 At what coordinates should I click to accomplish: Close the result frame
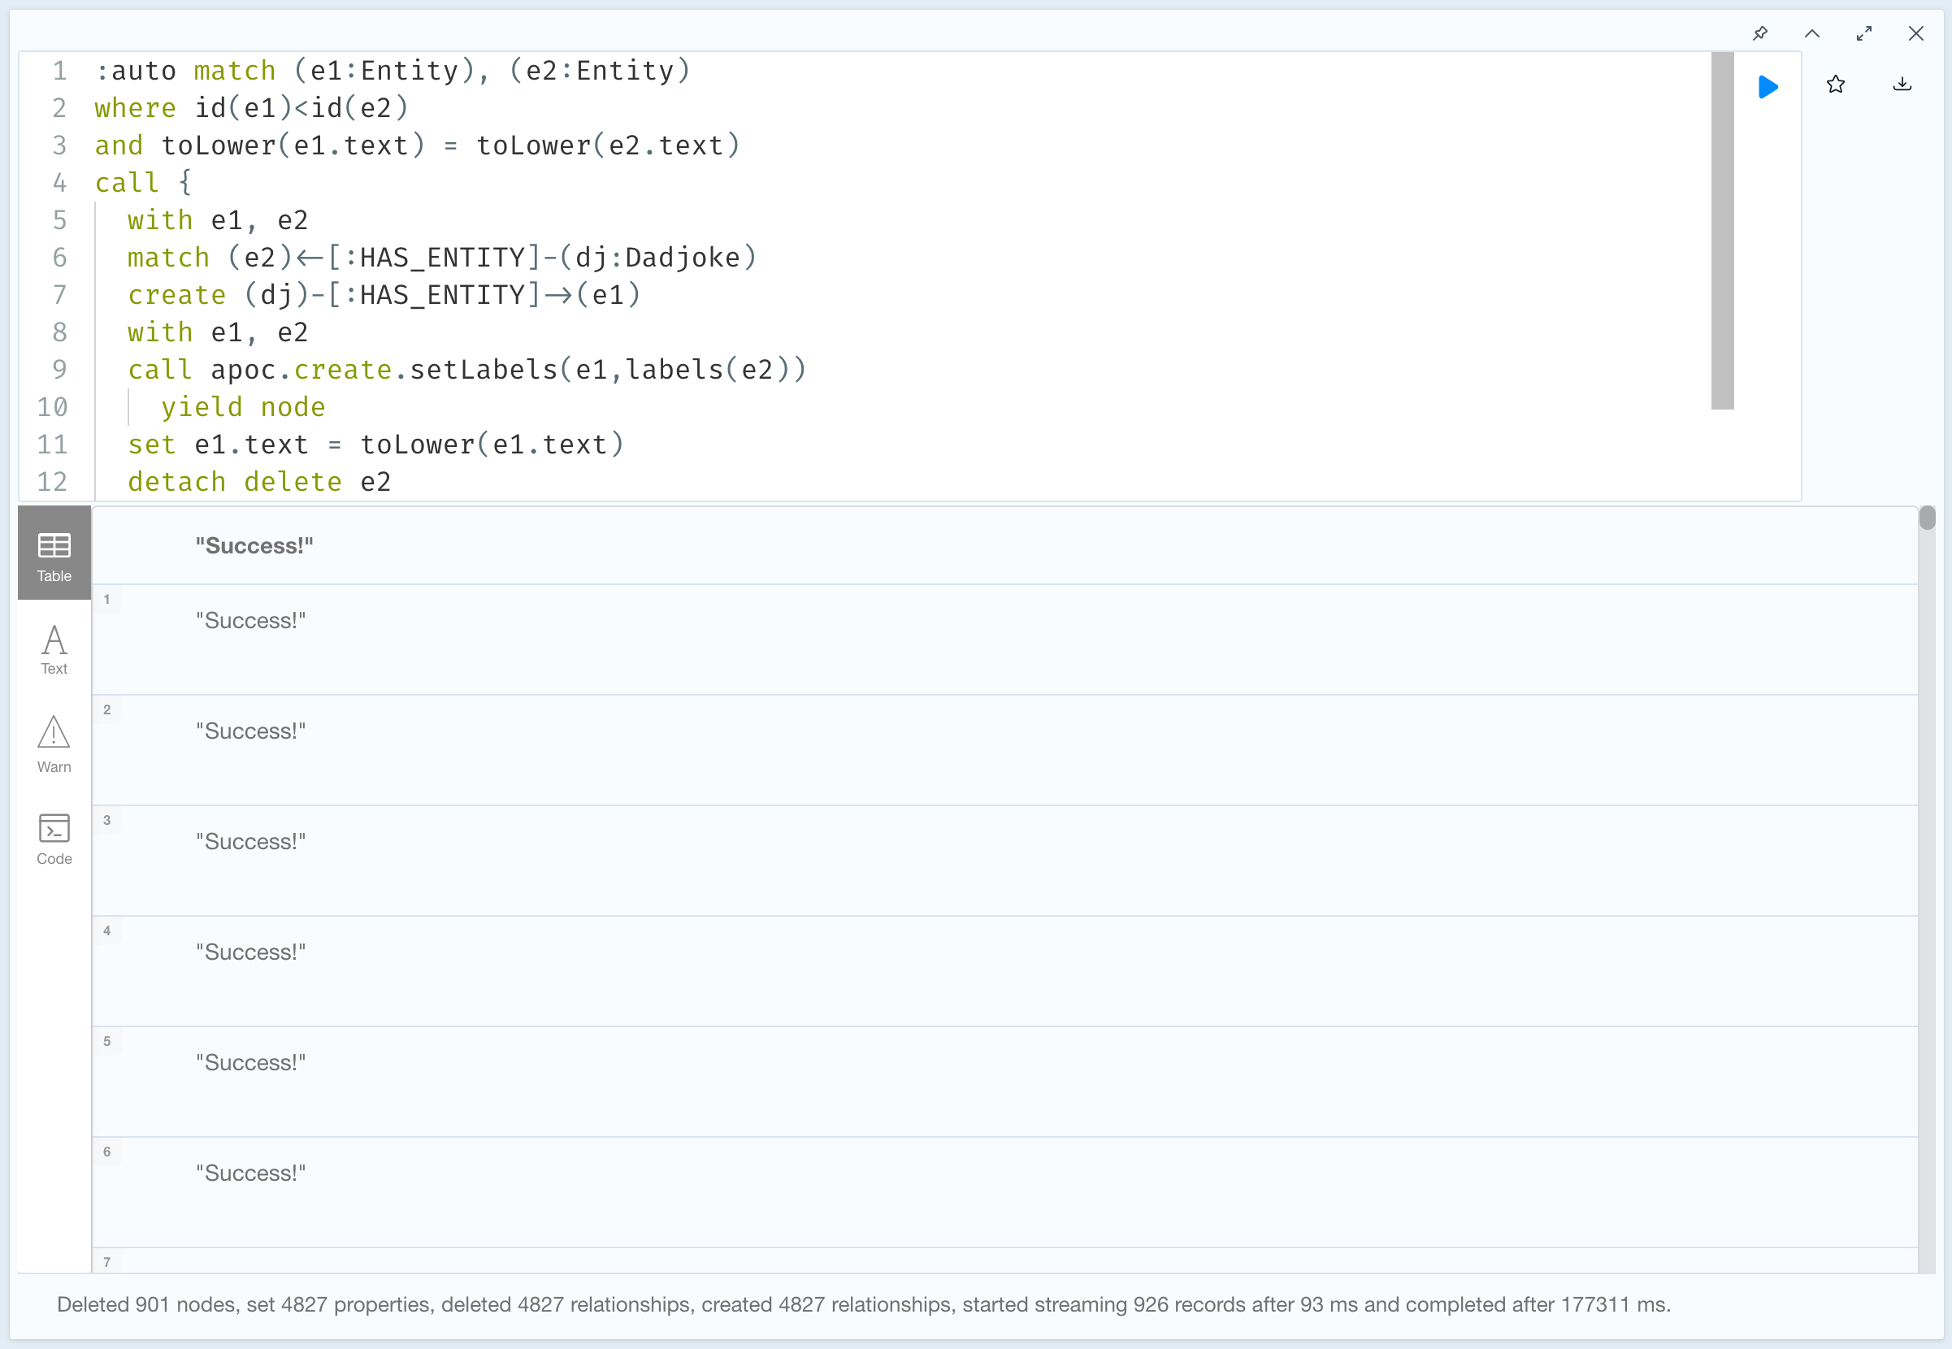(x=1915, y=34)
